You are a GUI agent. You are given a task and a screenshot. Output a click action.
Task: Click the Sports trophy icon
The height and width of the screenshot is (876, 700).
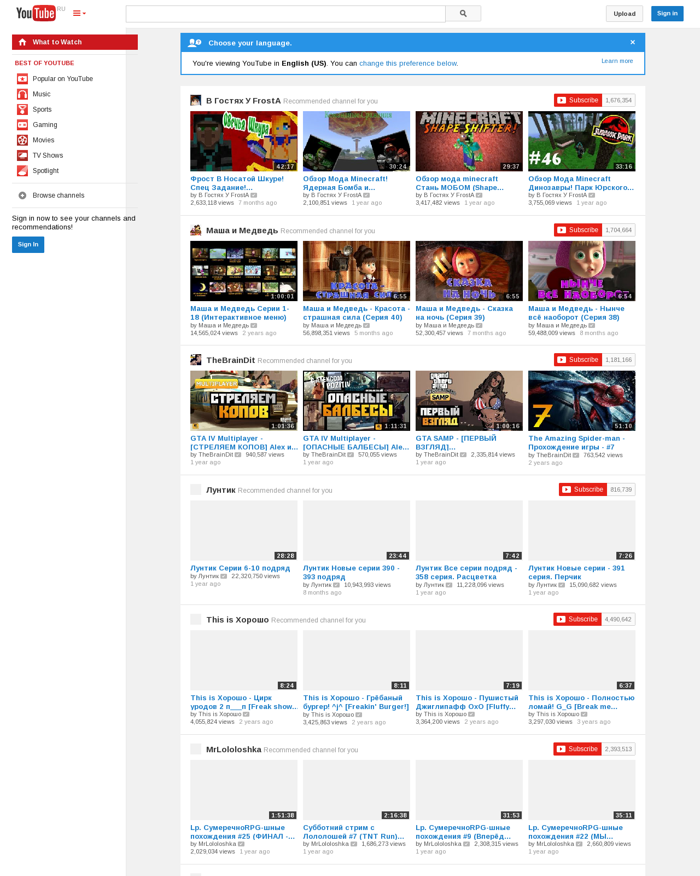[22, 109]
